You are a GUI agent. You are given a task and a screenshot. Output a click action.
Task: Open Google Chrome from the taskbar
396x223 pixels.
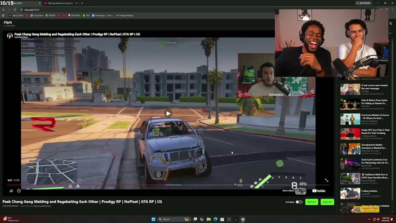pyautogui.click(x=243, y=219)
